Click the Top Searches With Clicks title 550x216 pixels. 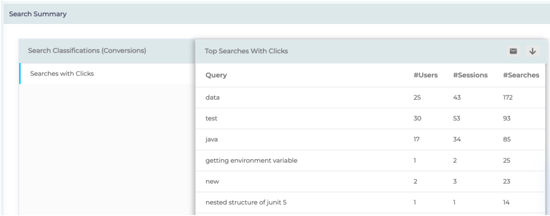pyautogui.click(x=246, y=51)
